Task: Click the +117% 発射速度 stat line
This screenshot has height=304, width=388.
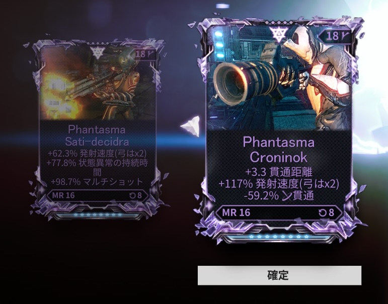Action: point(279,183)
